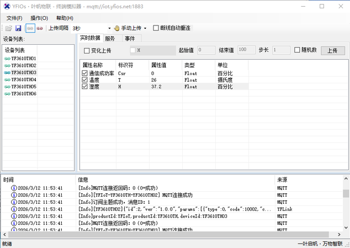
Task: Click link icon beside YF3610TH06
Action: pyautogui.click(x=7, y=94)
